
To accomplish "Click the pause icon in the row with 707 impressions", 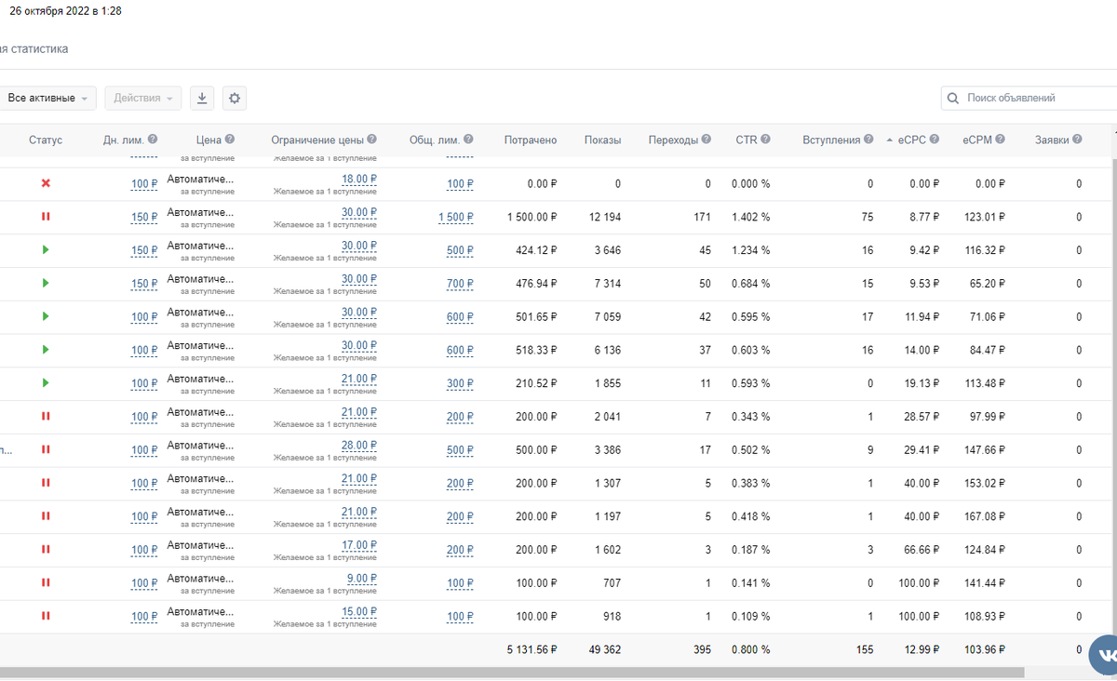I will click(x=46, y=582).
